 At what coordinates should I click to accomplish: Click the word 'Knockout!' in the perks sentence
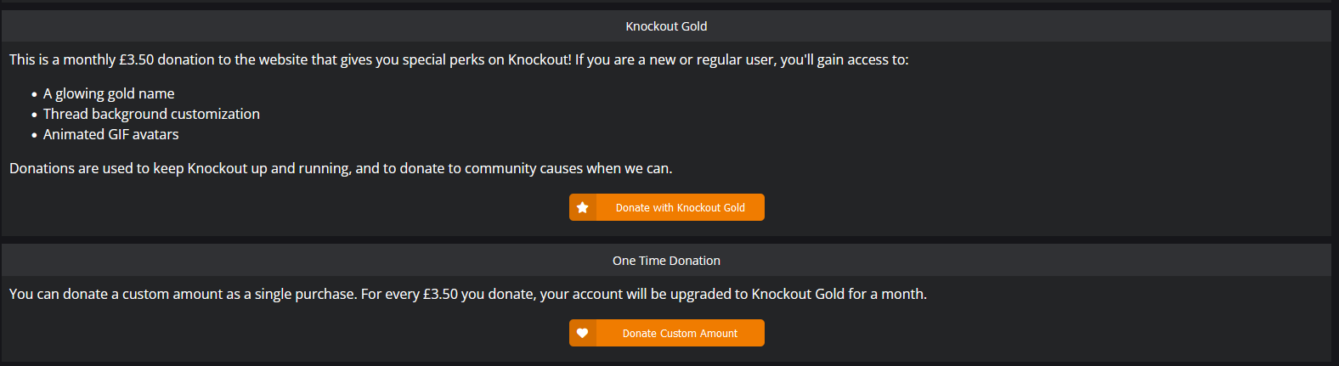pyautogui.click(x=540, y=59)
